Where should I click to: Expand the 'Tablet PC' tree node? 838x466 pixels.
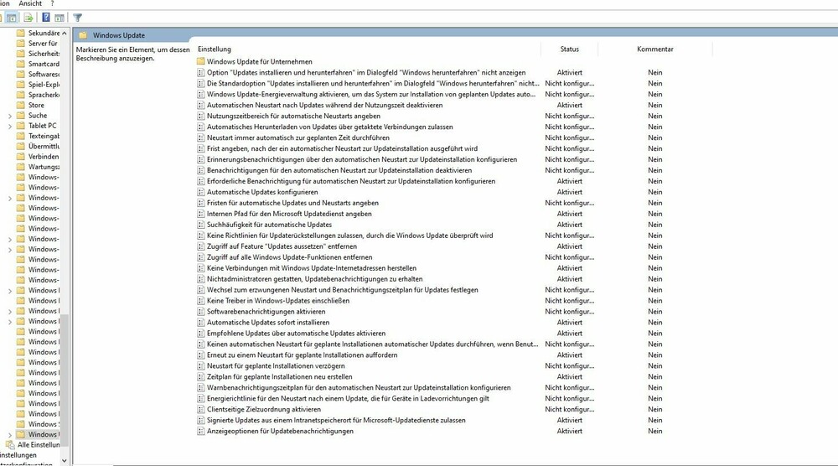[x=9, y=126]
